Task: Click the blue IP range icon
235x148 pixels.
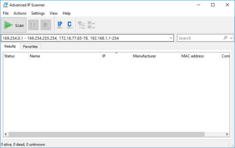Action: pyautogui.click(x=60, y=25)
